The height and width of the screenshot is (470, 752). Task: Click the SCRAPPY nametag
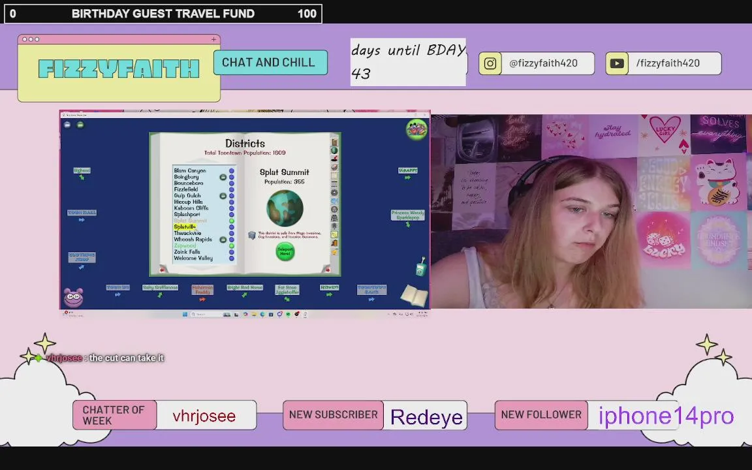tap(408, 170)
